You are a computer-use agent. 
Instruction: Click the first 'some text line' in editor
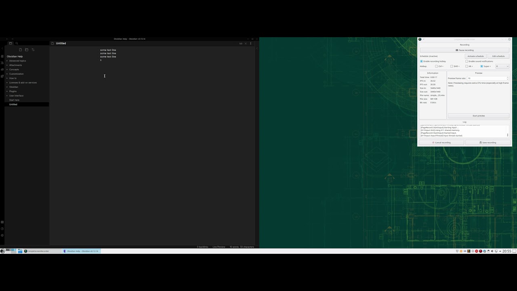[108, 50]
